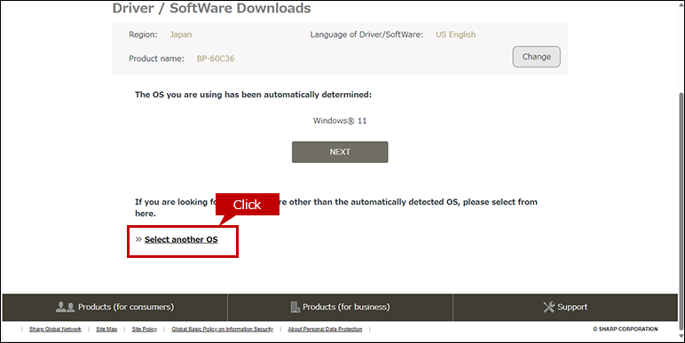Click the US English language value
The width and height of the screenshot is (685, 343).
point(456,35)
